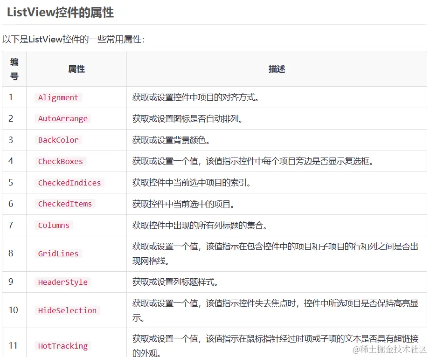Image resolution: width=430 pixels, height=357 pixels.
Task: Click row number 10 cell
Action: (14, 310)
